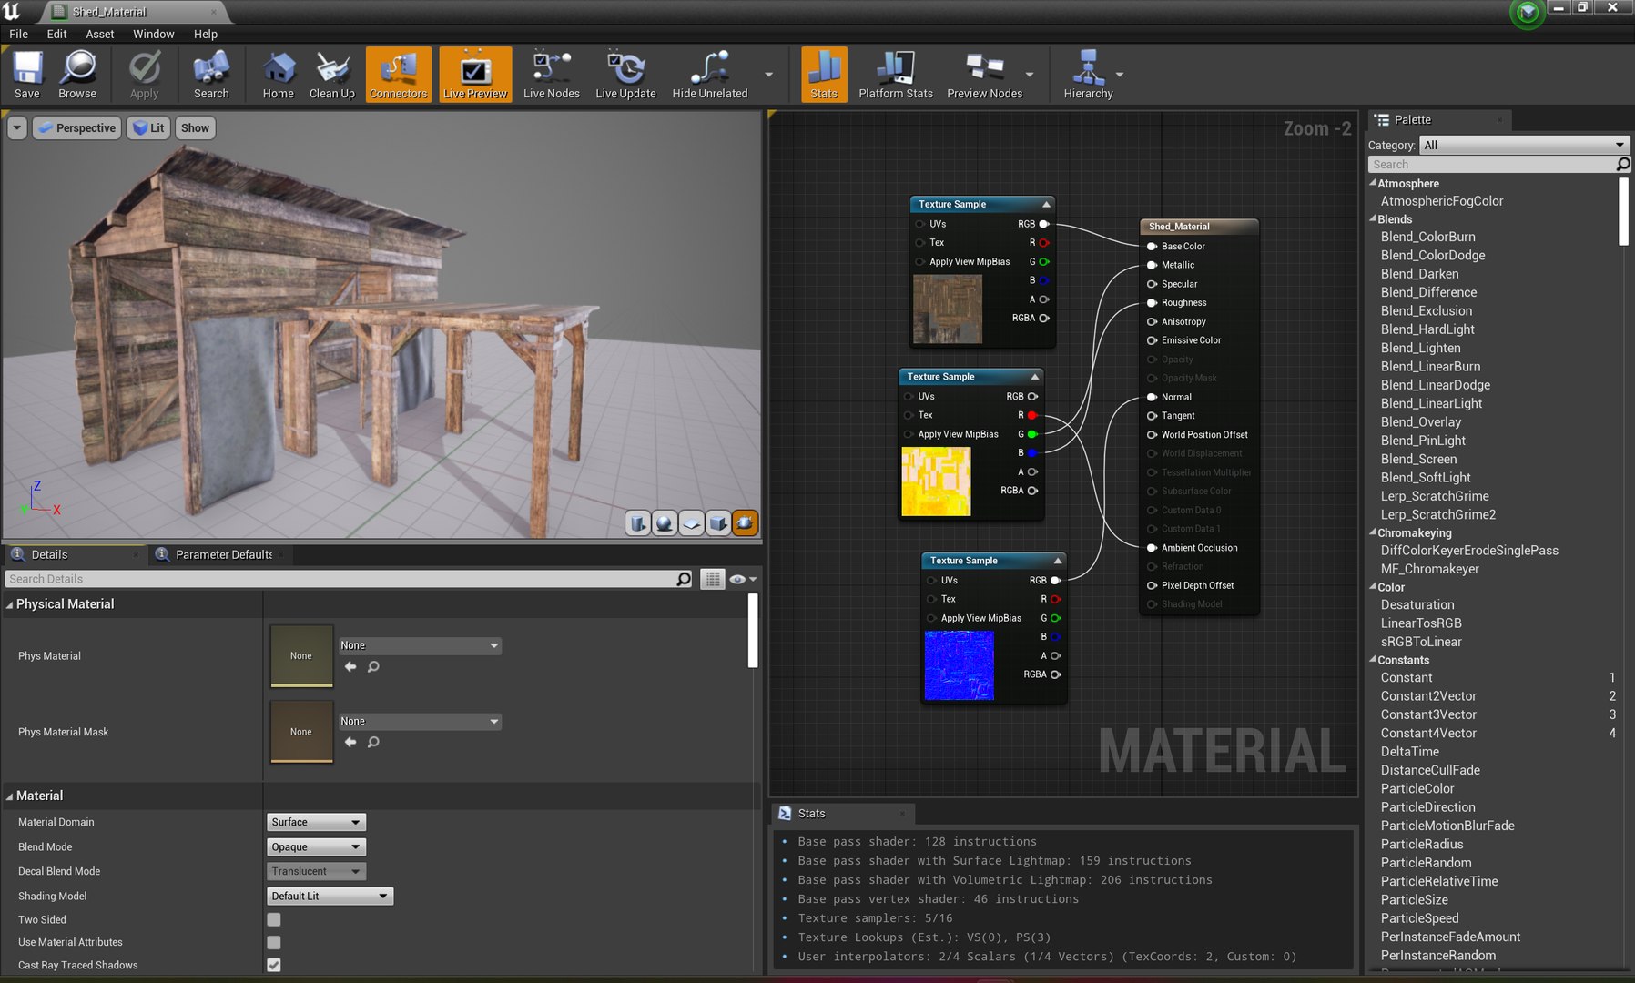The height and width of the screenshot is (983, 1635).
Task: Open Palette Category All dropdown
Action: click(1525, 145)
